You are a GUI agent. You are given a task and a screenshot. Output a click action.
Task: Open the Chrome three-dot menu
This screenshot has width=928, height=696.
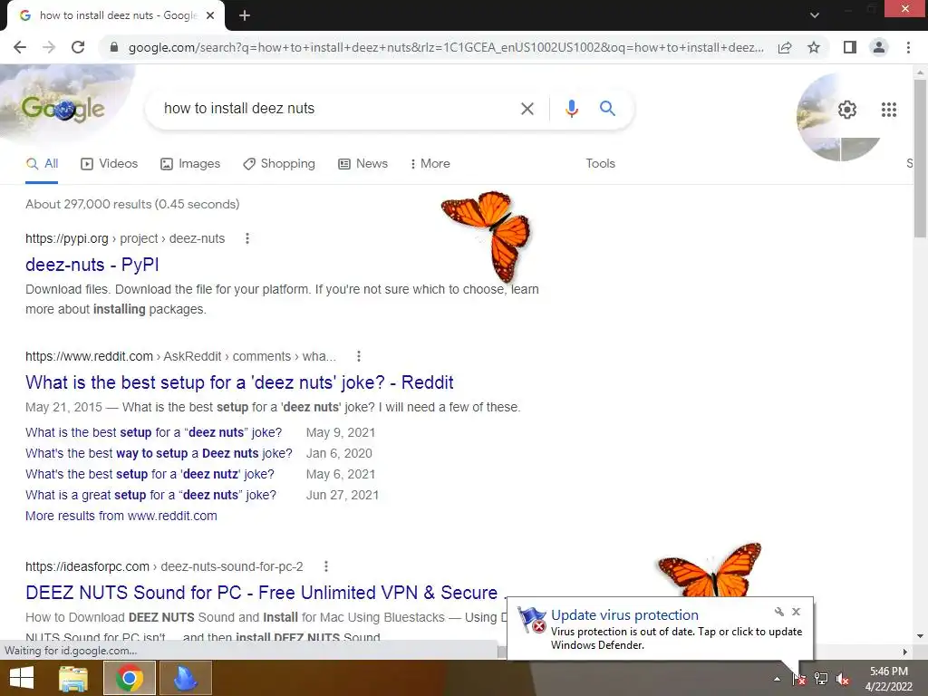click(x=908, y=47)
